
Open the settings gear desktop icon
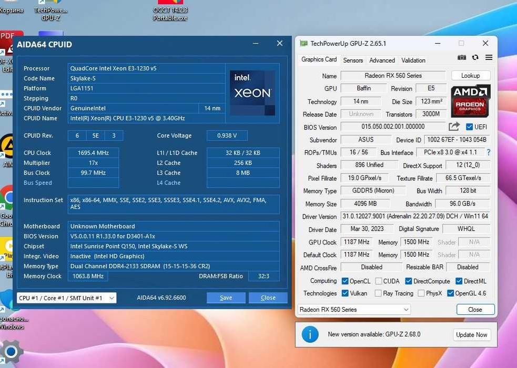tap(11, 352)
